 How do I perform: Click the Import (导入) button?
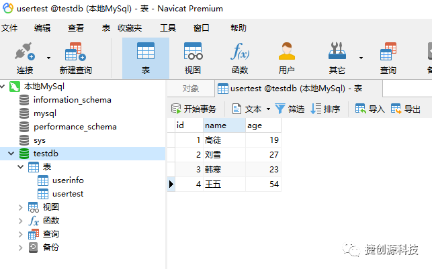370,109
